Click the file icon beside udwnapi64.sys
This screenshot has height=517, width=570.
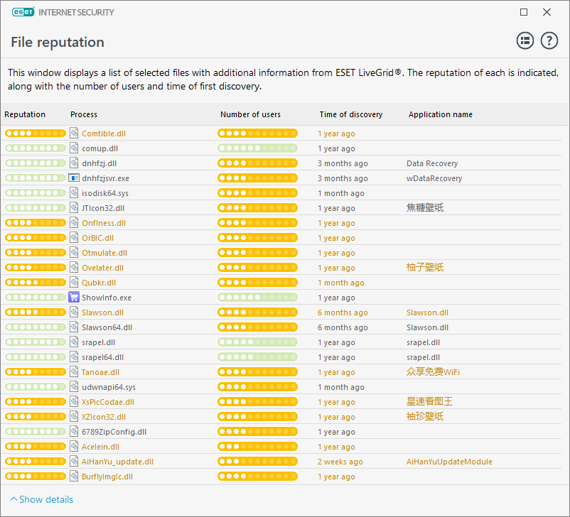coord(74,386)
